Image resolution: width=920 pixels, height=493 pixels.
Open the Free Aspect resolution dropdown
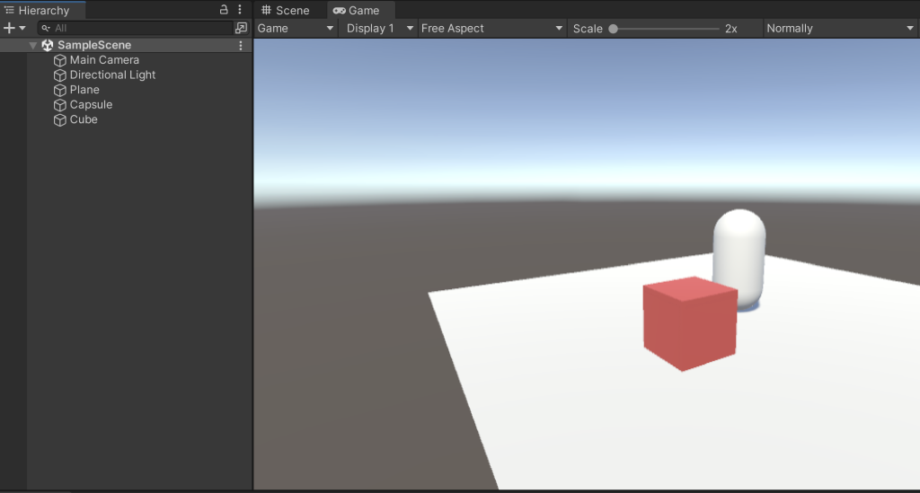pos(491,28)
